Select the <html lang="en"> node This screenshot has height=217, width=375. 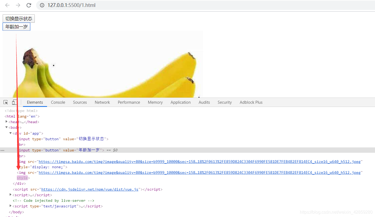(22, 116)
